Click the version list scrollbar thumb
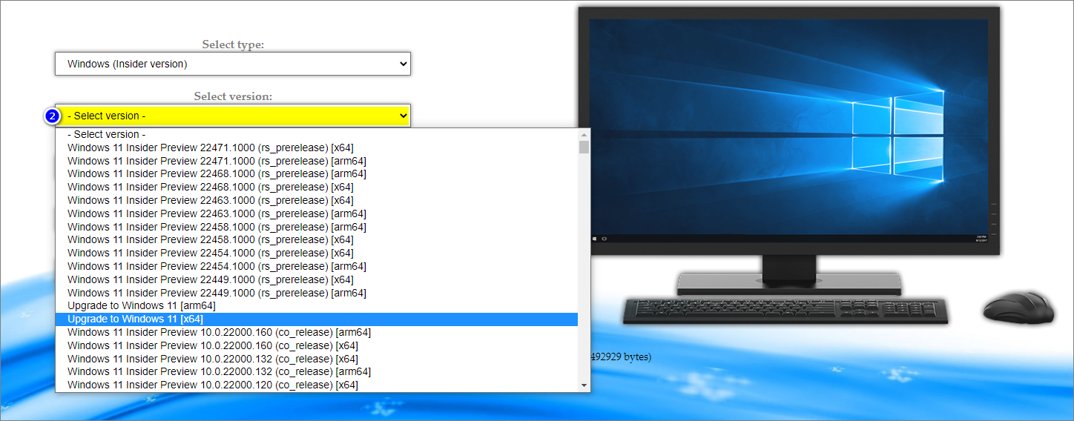 tap(584, 147)
